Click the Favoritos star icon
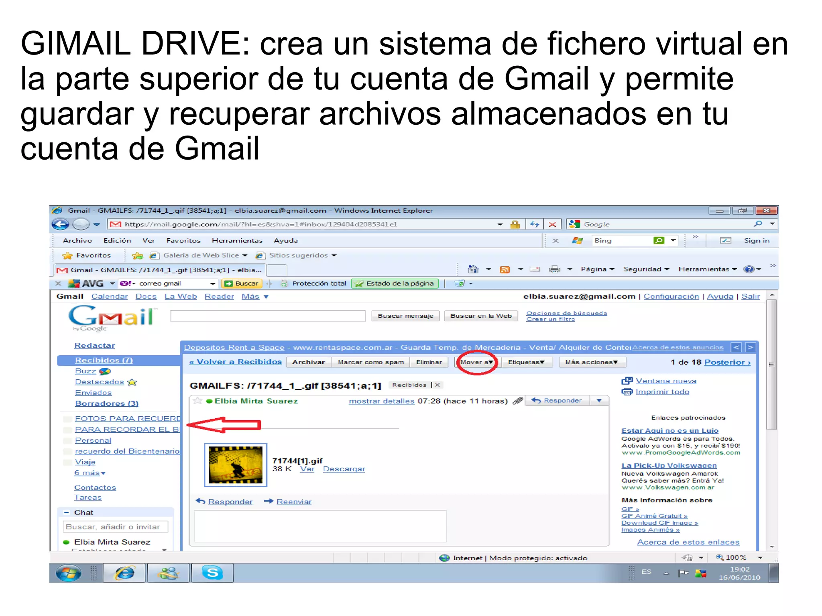The height and width of the screenshot is (616, 822). (67, 255)
